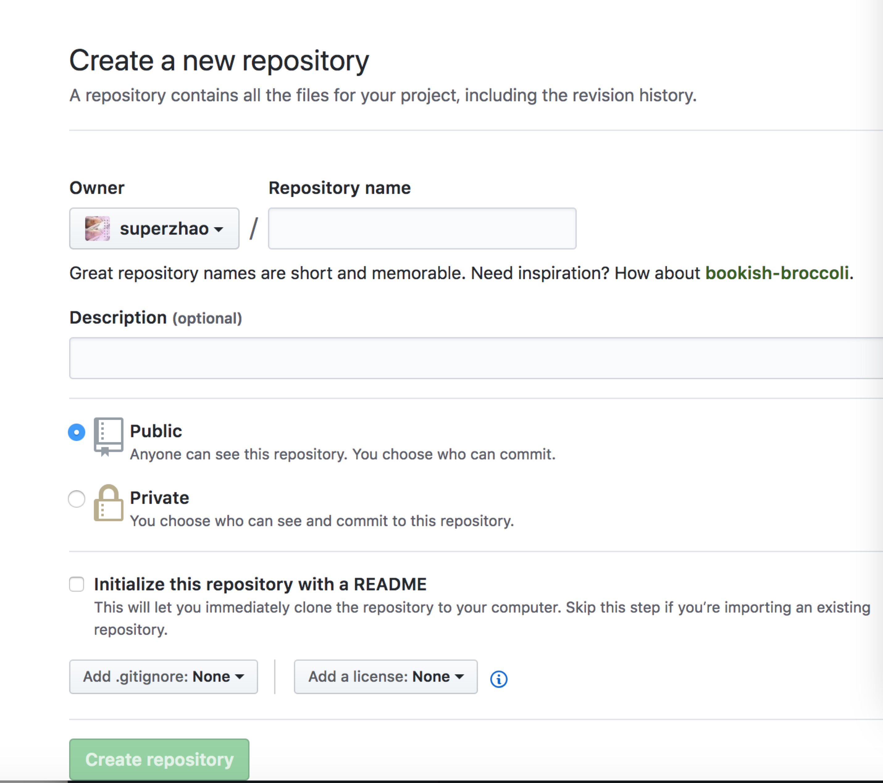This screenshot has height=783, width=883.
Task: Click the license info icon
Action: pos(499,679)
